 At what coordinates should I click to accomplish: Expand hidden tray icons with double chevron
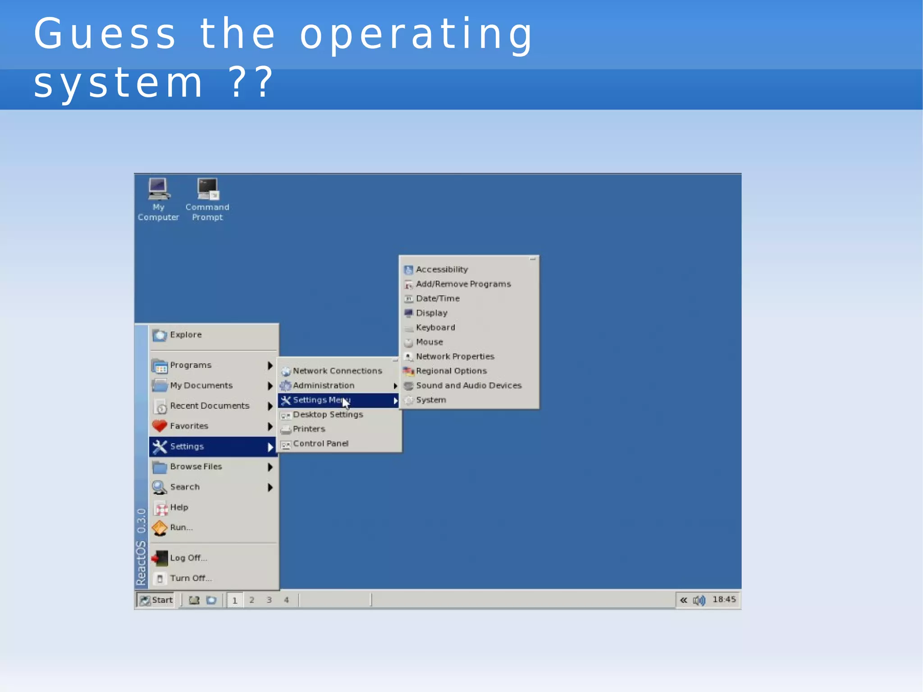(684, 600)
